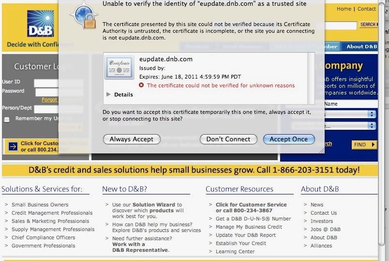This screenshot has height=261, width=389.
Task: Open the Investors link
Action: click(x=322, y=221)
